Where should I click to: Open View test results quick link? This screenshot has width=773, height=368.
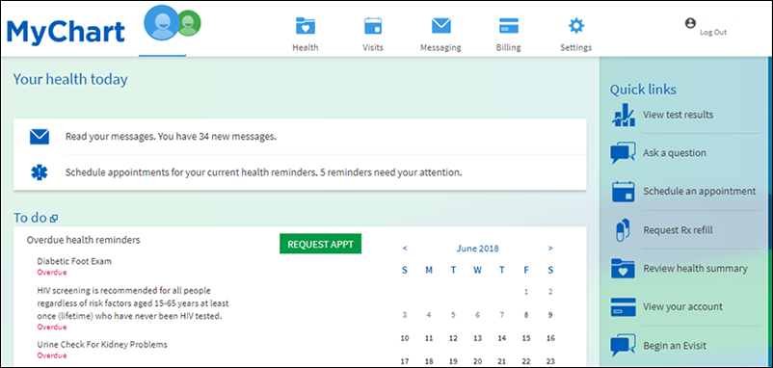pyautogui.click(x=678, y=115)
